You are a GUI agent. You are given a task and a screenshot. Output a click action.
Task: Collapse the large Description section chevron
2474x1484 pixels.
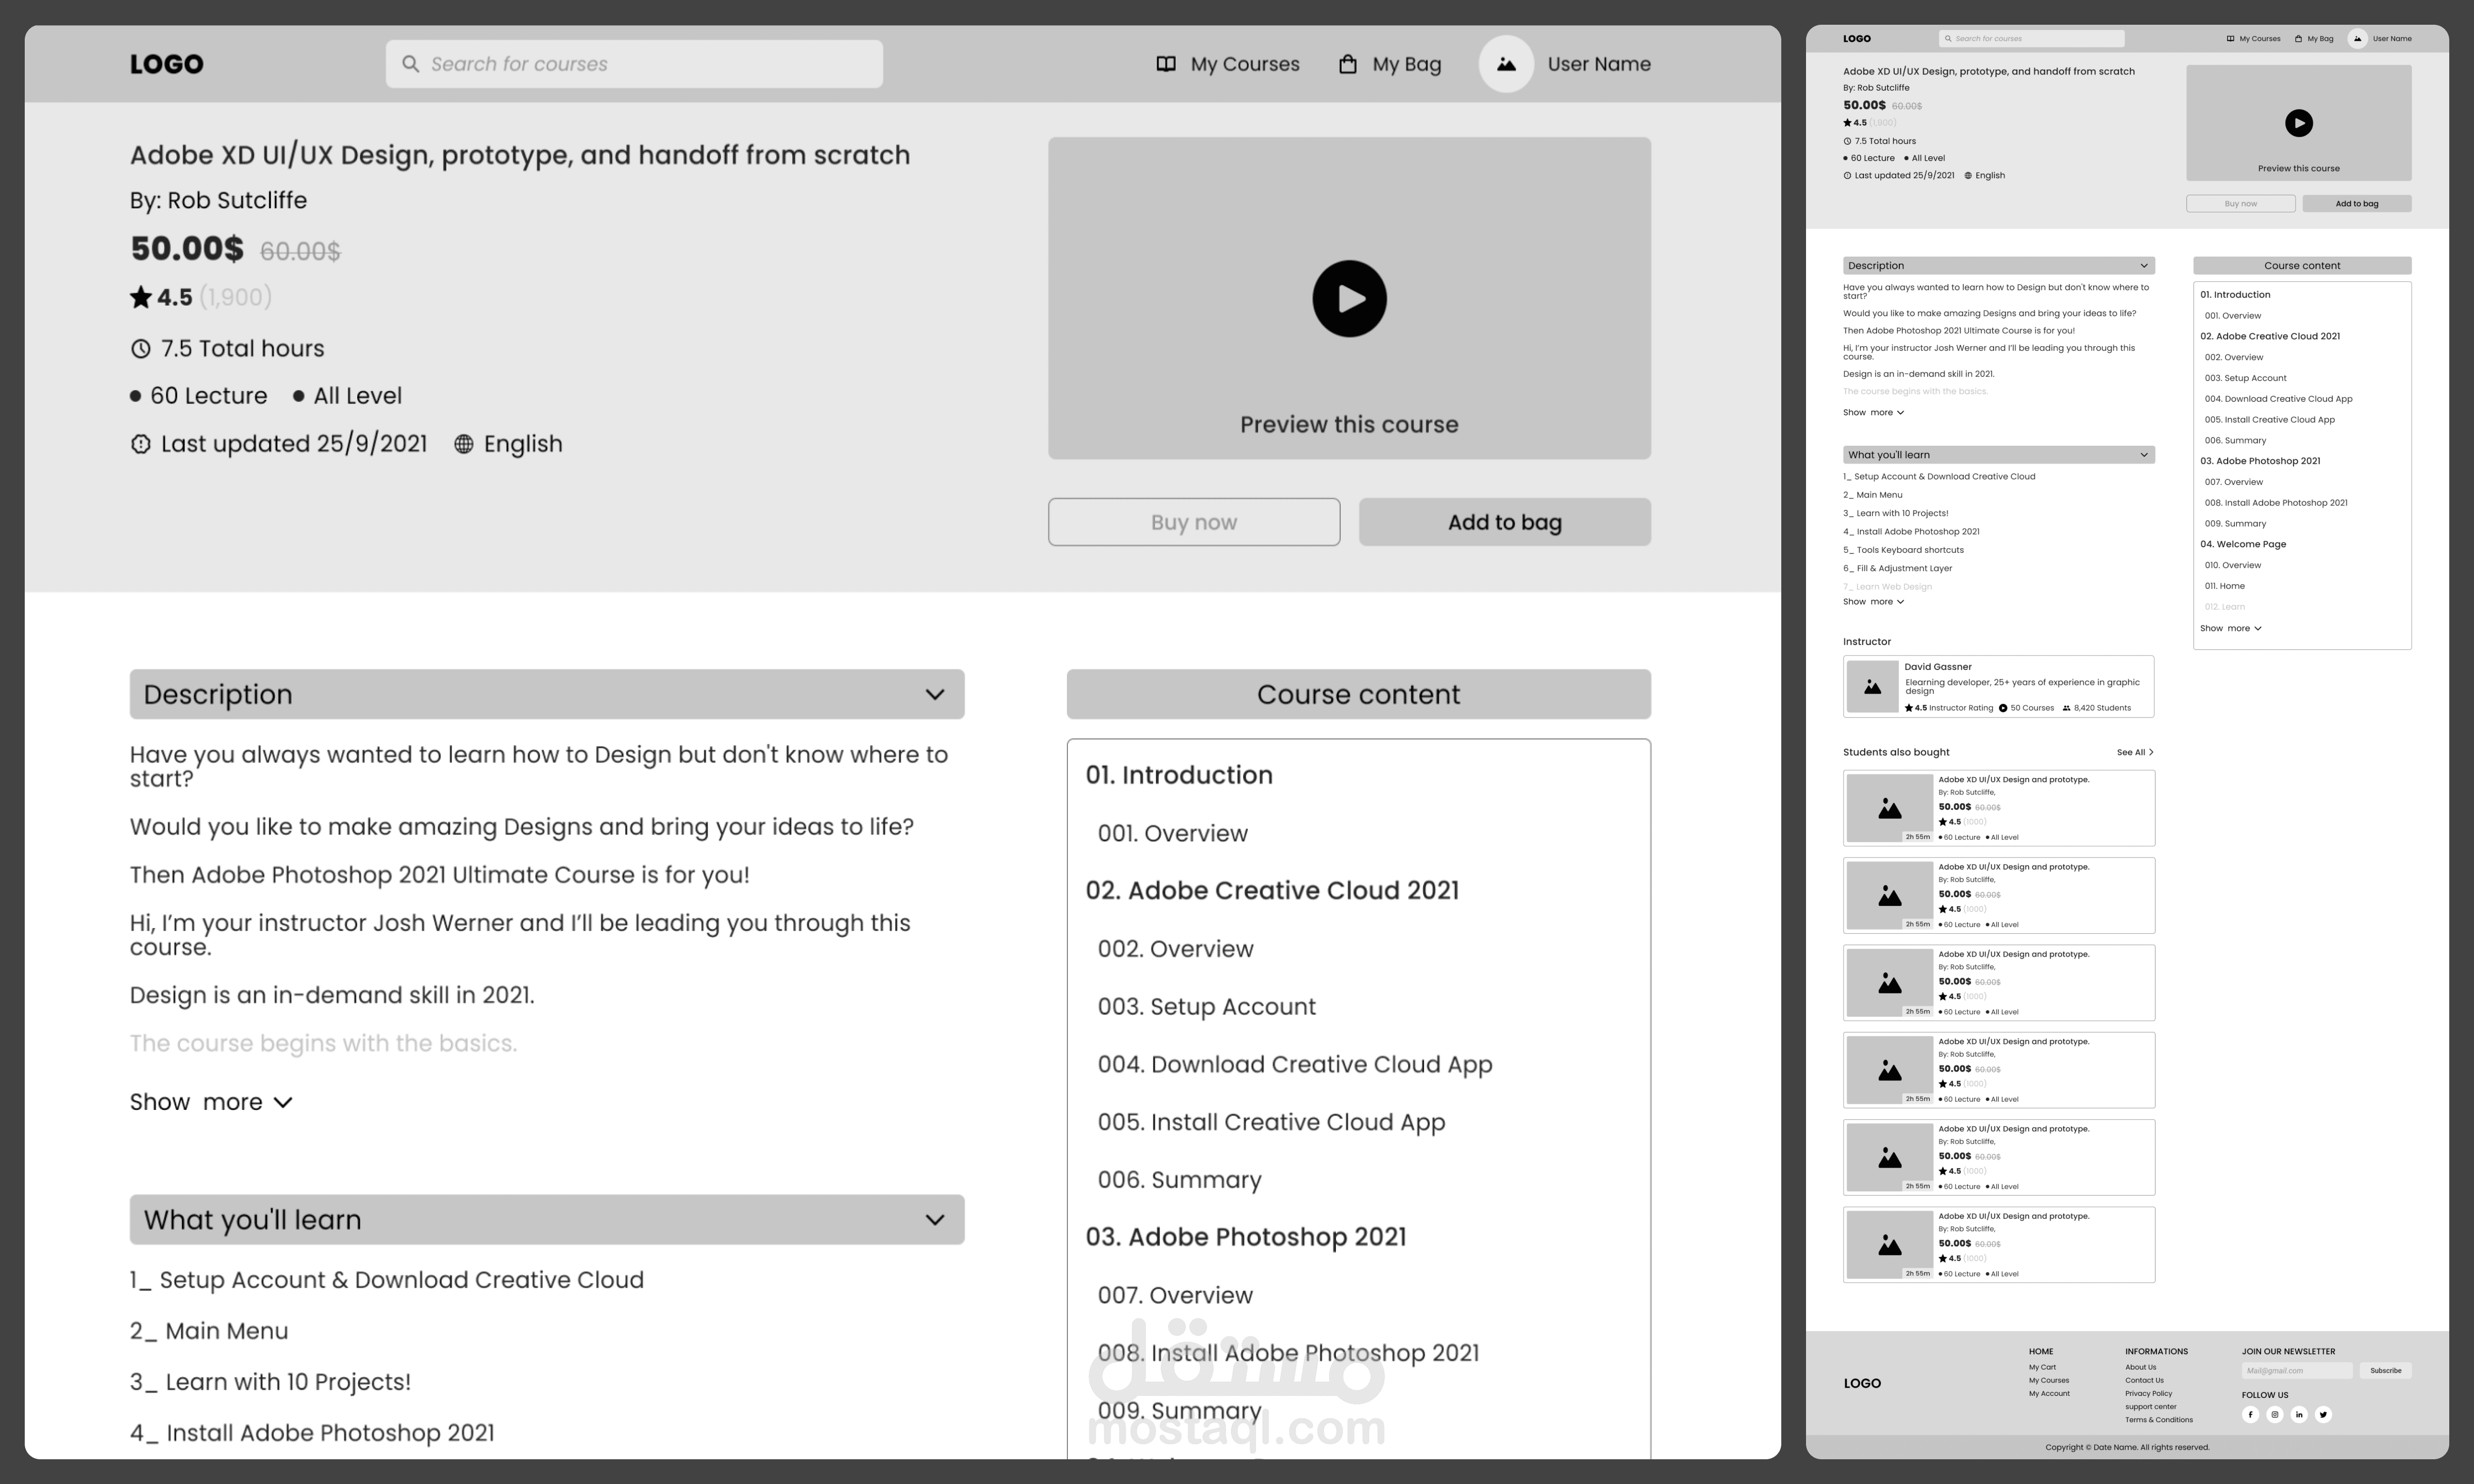tap(934, 694)
